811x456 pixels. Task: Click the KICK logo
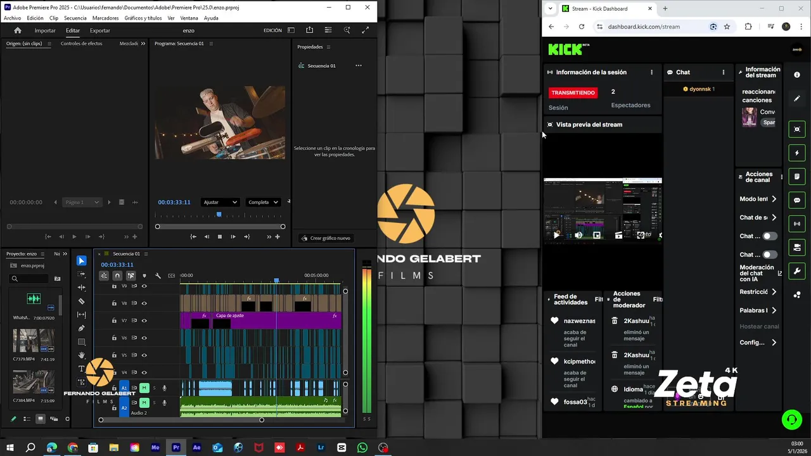coord(568,49)
